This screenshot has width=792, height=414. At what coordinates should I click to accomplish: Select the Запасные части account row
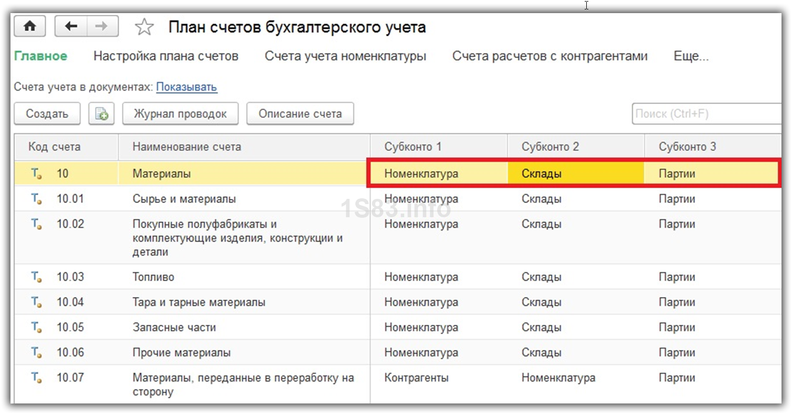coord(174,327)
